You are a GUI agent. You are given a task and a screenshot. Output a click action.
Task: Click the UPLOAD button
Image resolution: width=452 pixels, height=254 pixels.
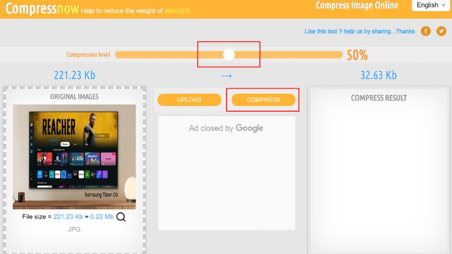189,100
